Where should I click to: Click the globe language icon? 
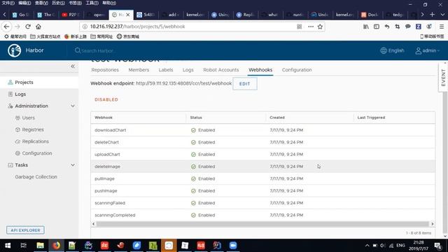coord(384,50)
